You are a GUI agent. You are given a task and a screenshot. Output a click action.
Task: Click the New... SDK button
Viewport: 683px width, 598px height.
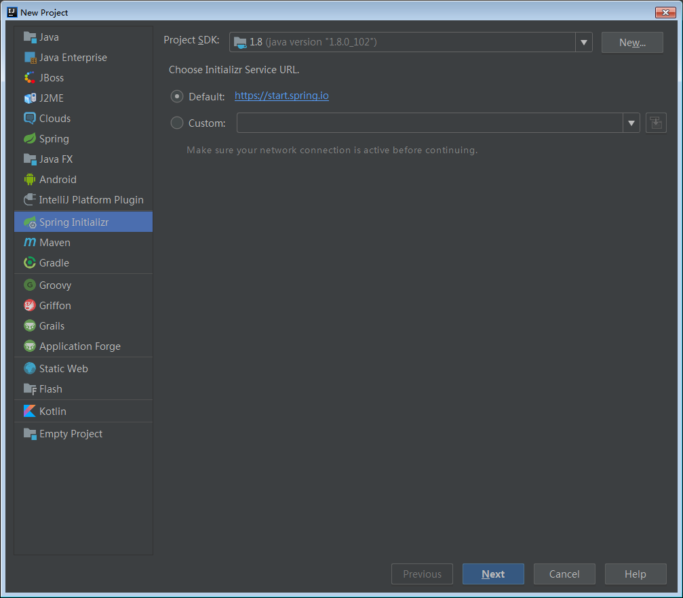point(632,42)
